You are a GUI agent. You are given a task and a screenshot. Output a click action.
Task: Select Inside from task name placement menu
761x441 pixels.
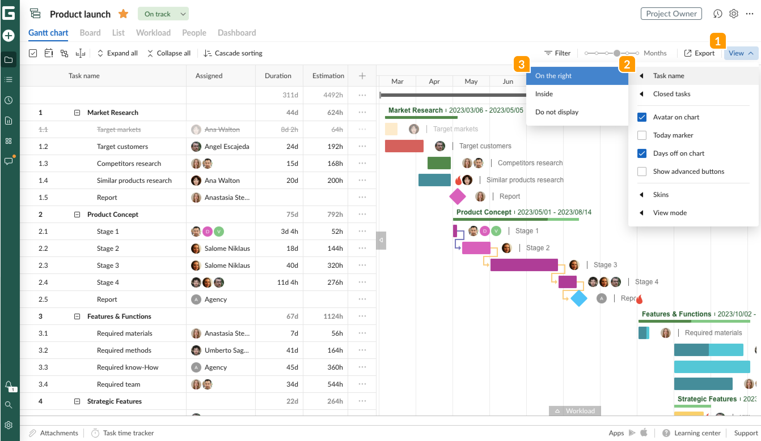coord(544,94)
